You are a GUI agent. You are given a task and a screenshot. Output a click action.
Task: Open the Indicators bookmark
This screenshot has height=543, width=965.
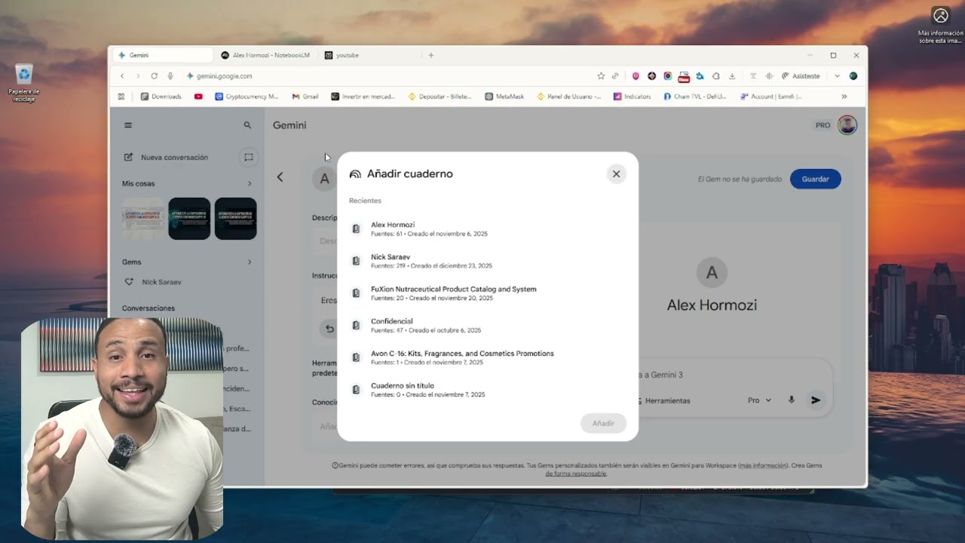click(x=632, y=97)
